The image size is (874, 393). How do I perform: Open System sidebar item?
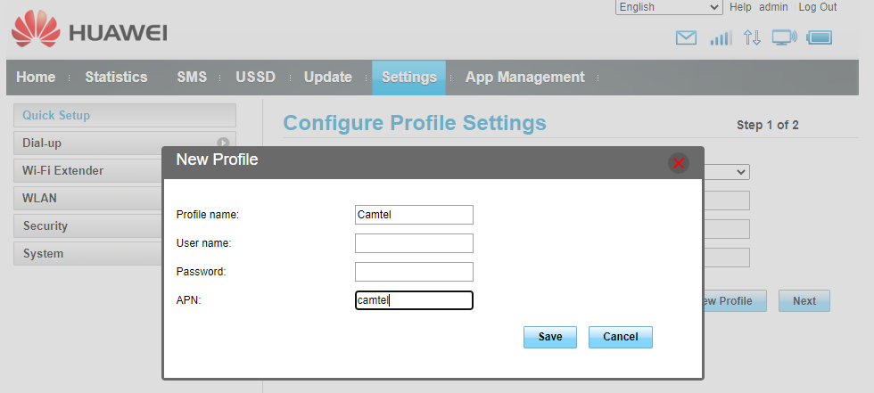point(88,254)
